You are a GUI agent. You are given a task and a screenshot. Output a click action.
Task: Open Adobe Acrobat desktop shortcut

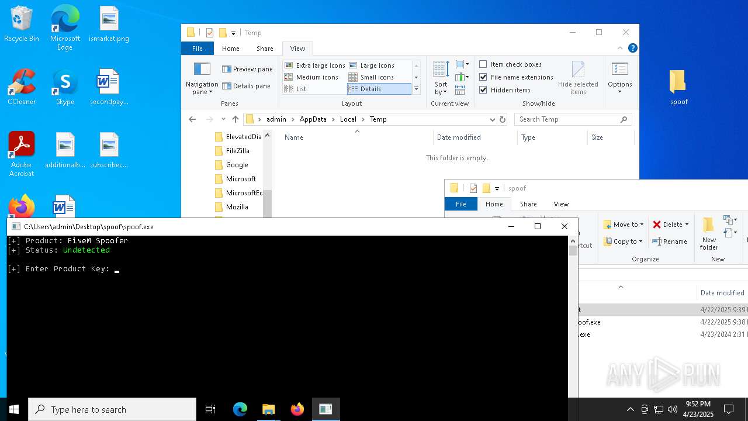pyautogui.click(x=22, y=154)
